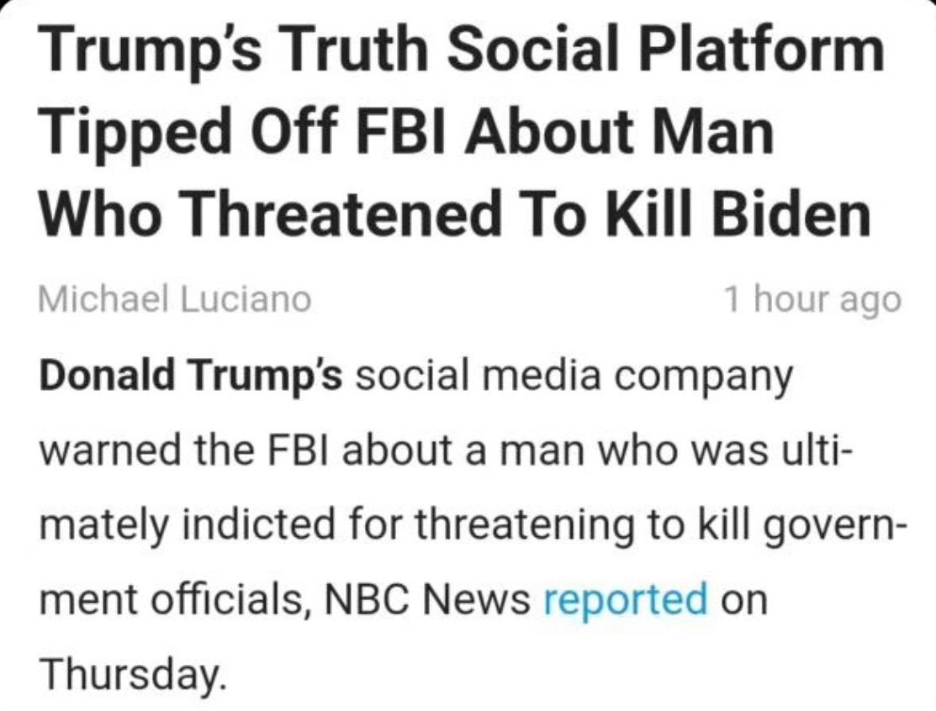Click author name Michael Luciano
The image size is (936, 711).
coord(175,298)
